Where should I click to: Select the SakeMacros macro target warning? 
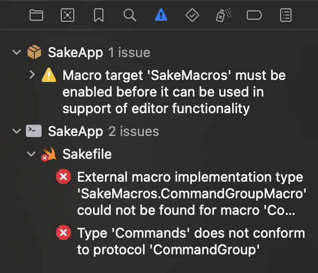pos(174,92)
